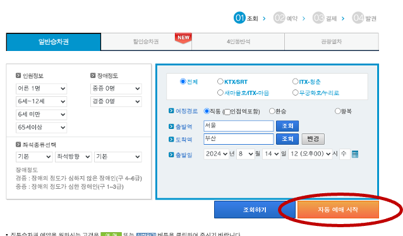Click 장애정도 section header label
This screenshot has width=403, height=236.
tap(107, 76)
